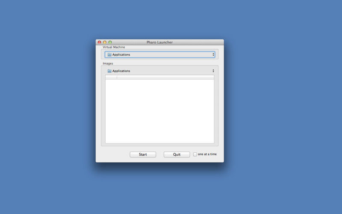This screenshot has width=342, height=214.
Task: Close the Pharo Launcher window
Action: [100, 42]
